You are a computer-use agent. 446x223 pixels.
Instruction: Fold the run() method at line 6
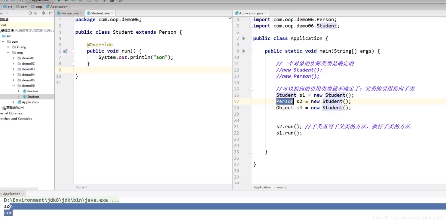[x=73, y=51]
